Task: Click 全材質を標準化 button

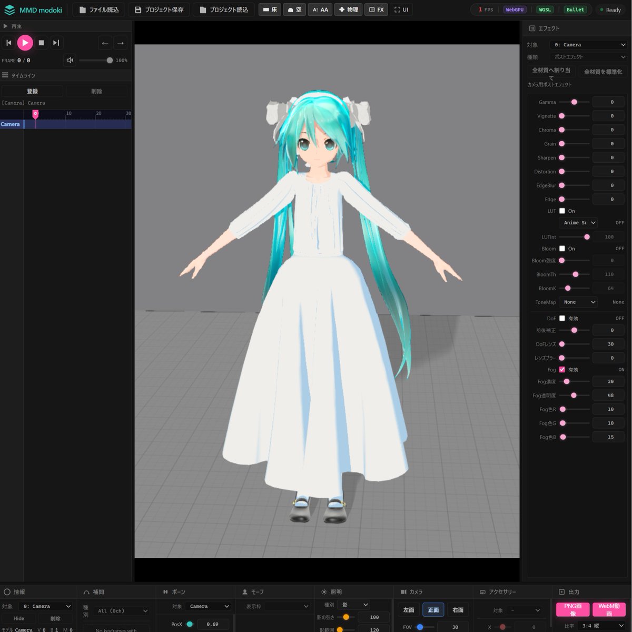Action: coord(603,72)
